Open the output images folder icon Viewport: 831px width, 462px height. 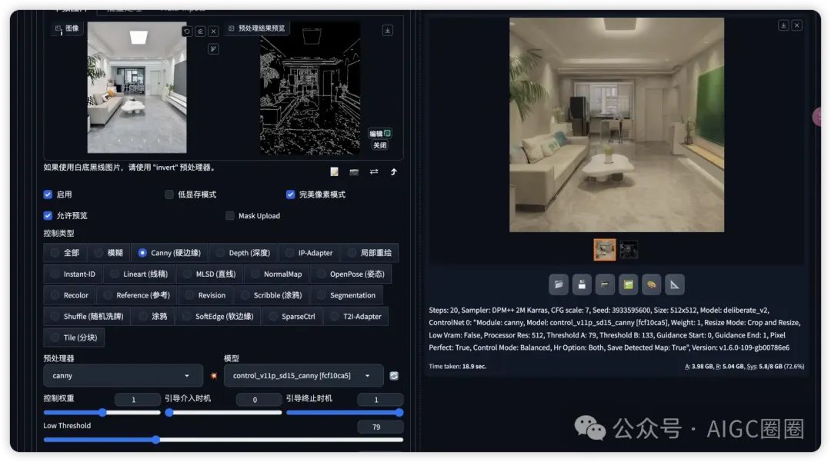[559, 284]
